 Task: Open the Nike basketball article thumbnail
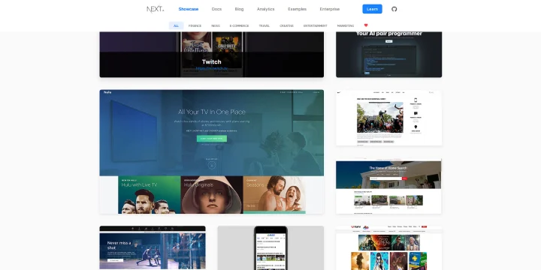[x=389, y=118]
